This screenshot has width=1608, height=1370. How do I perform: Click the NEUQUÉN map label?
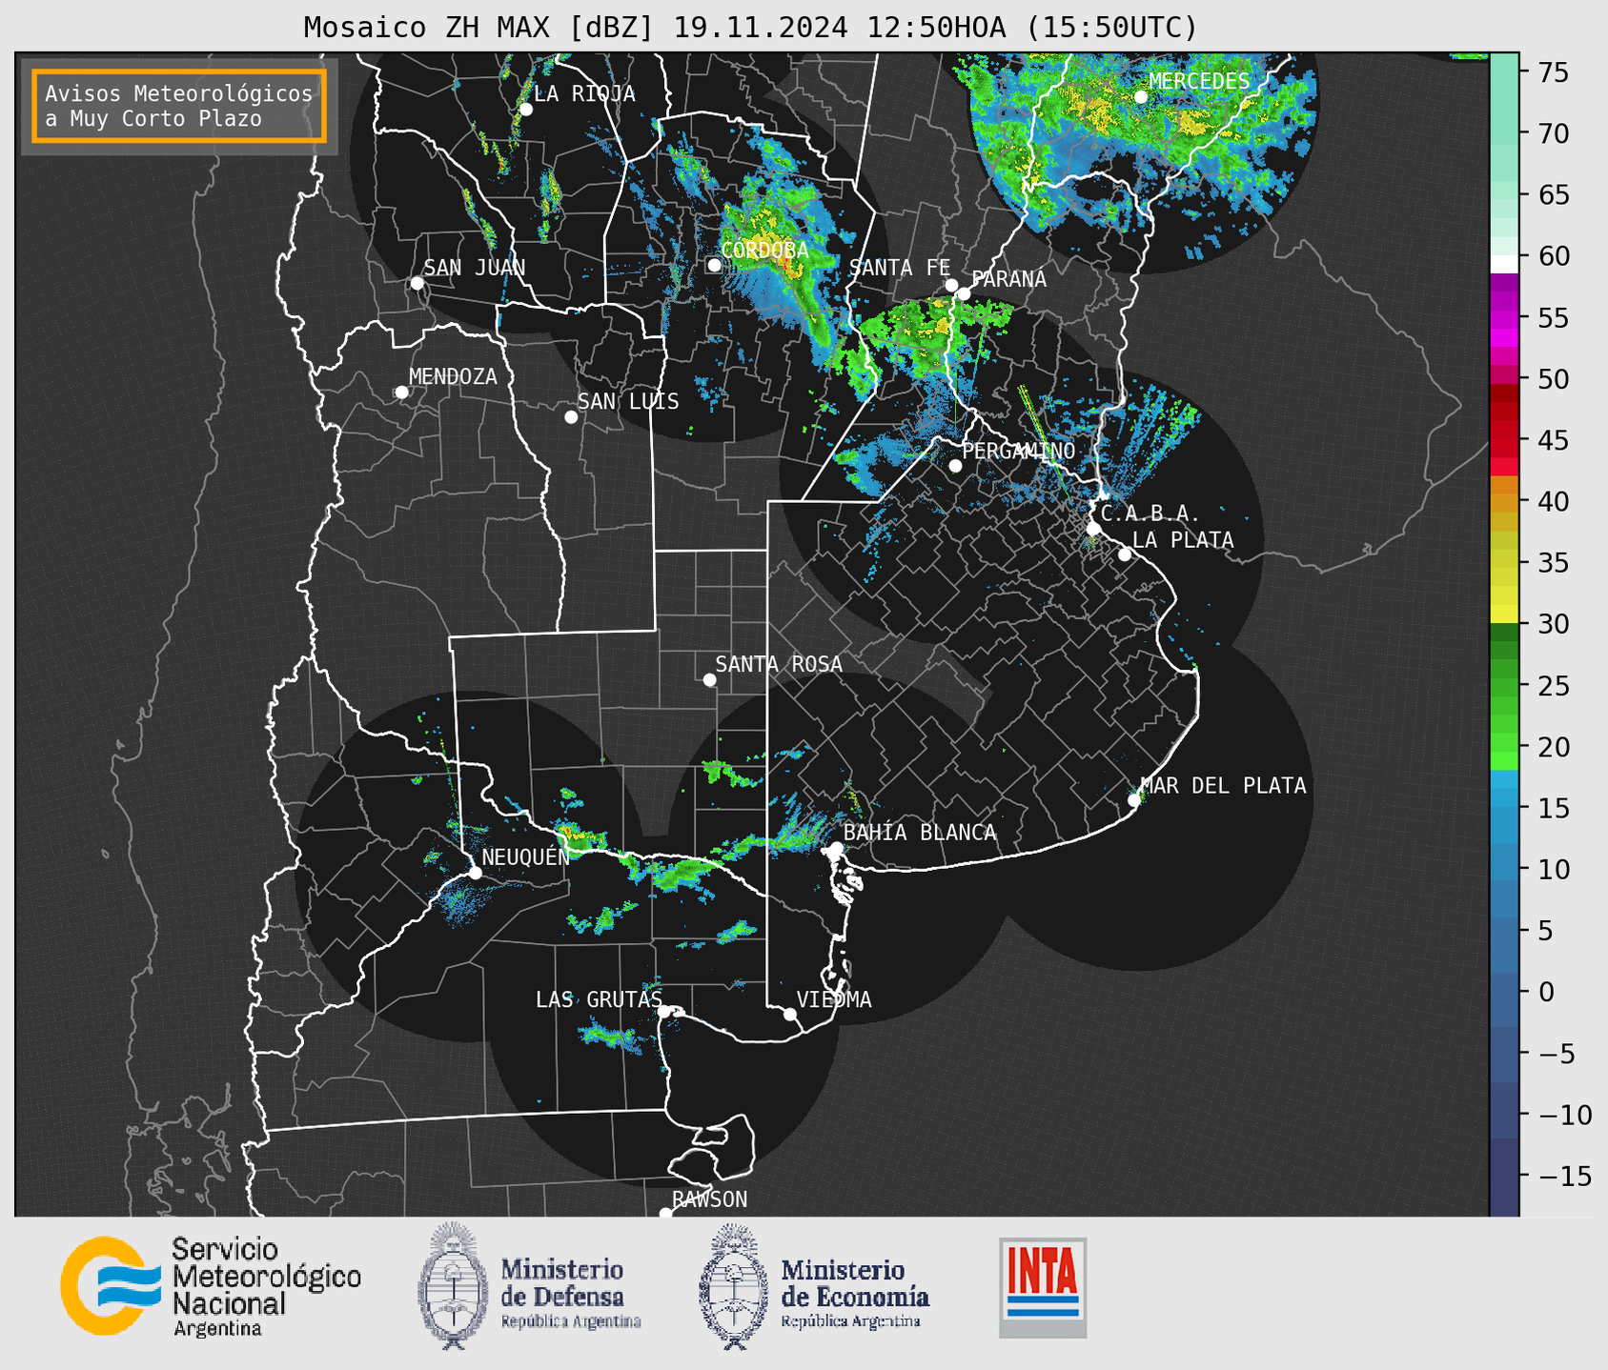525,856
